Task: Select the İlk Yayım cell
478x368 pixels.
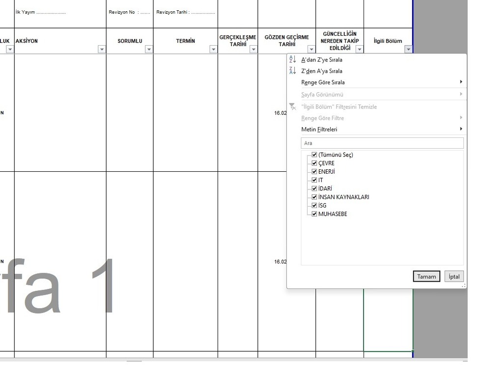Action: tap(60, 14)
